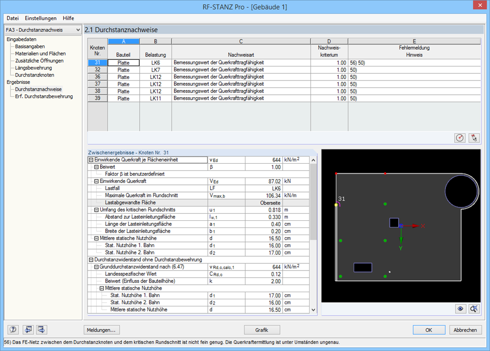Collapse the Einwirkende Querkraft VEd row
This screenshot has height=351, width=490.
97,181
